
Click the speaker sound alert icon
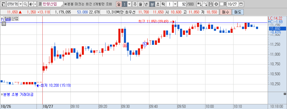[31, 4]
